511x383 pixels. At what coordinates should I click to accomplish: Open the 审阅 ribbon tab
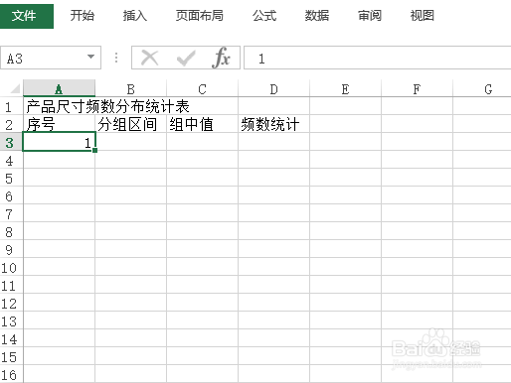point(369,16)
